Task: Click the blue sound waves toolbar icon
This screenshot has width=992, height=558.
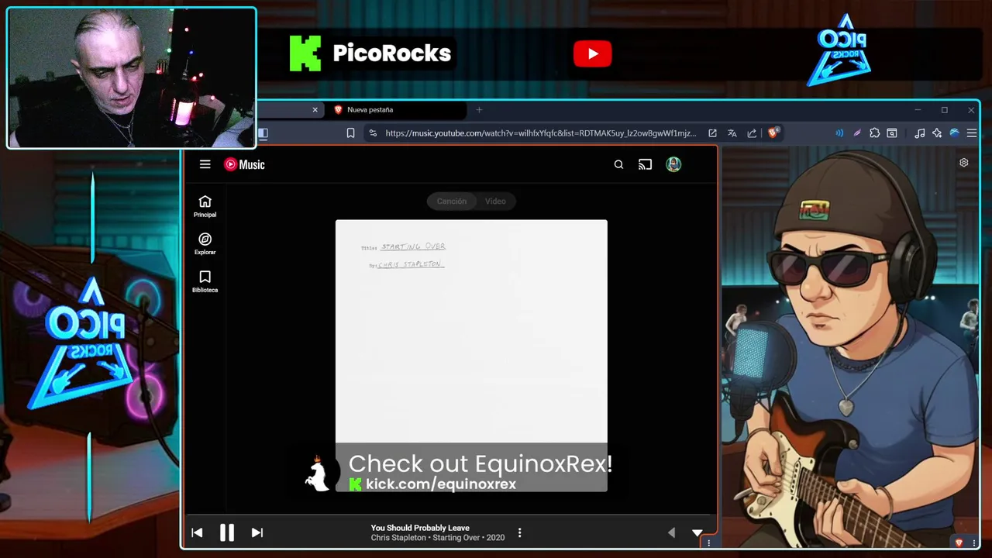Action: [839, 133]
